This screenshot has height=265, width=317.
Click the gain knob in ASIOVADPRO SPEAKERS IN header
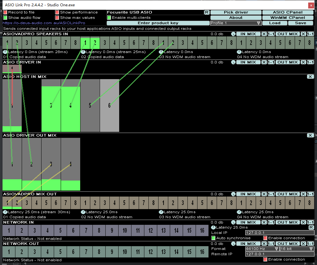[233, 34]
